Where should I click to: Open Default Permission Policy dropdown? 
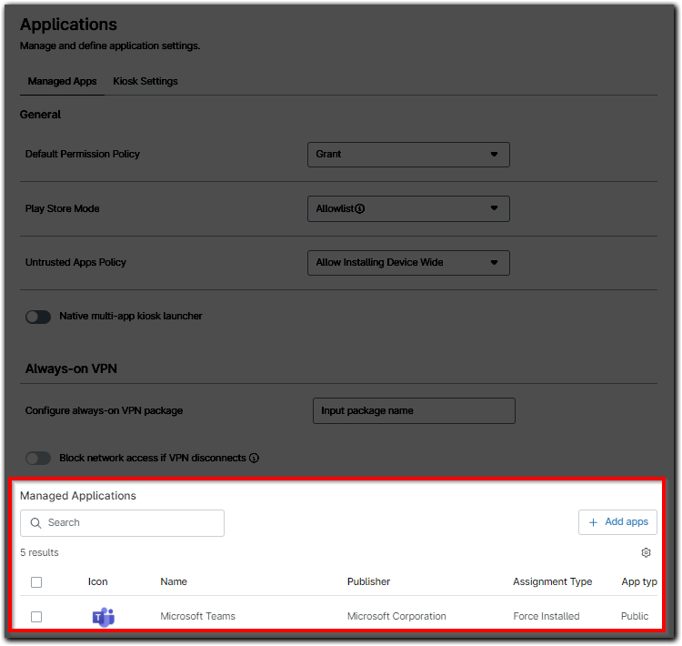(x=408, y=155)
